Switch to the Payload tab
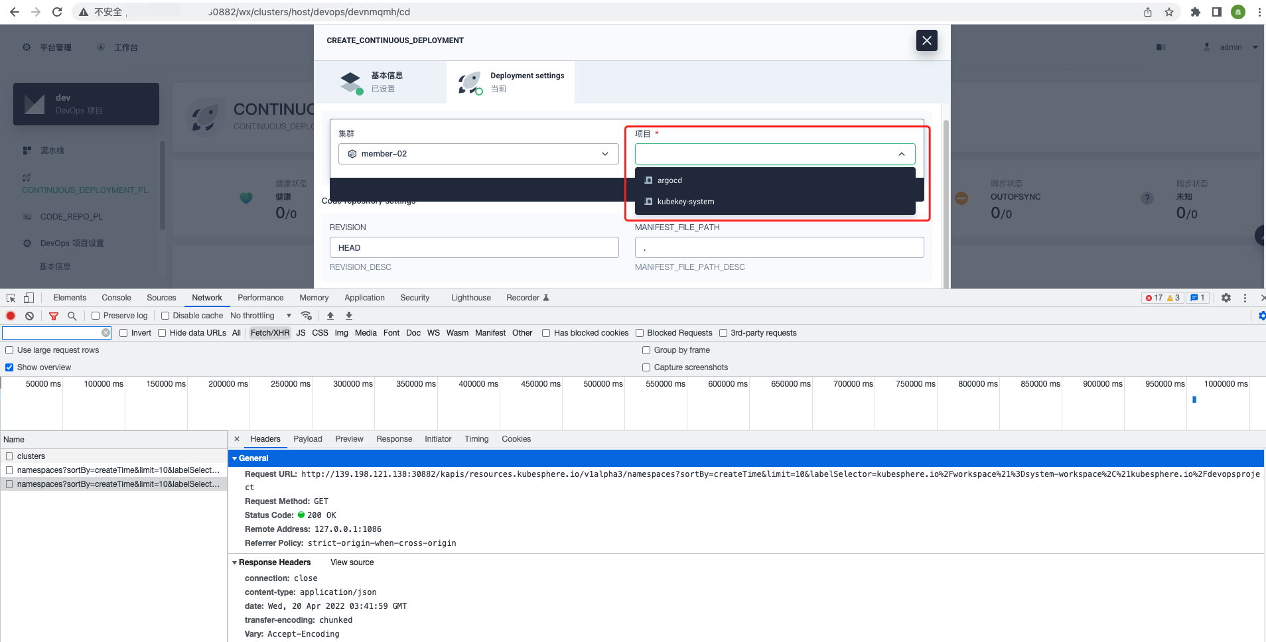Image resolution: width=1266 pixels, height=642 pixels. click(x=308, y=439)
